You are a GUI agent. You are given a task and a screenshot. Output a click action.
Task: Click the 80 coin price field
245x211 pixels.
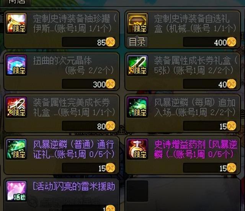click(x=89, y=126)
